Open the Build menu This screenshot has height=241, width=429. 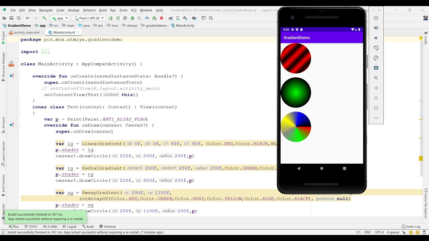point(103,10)
